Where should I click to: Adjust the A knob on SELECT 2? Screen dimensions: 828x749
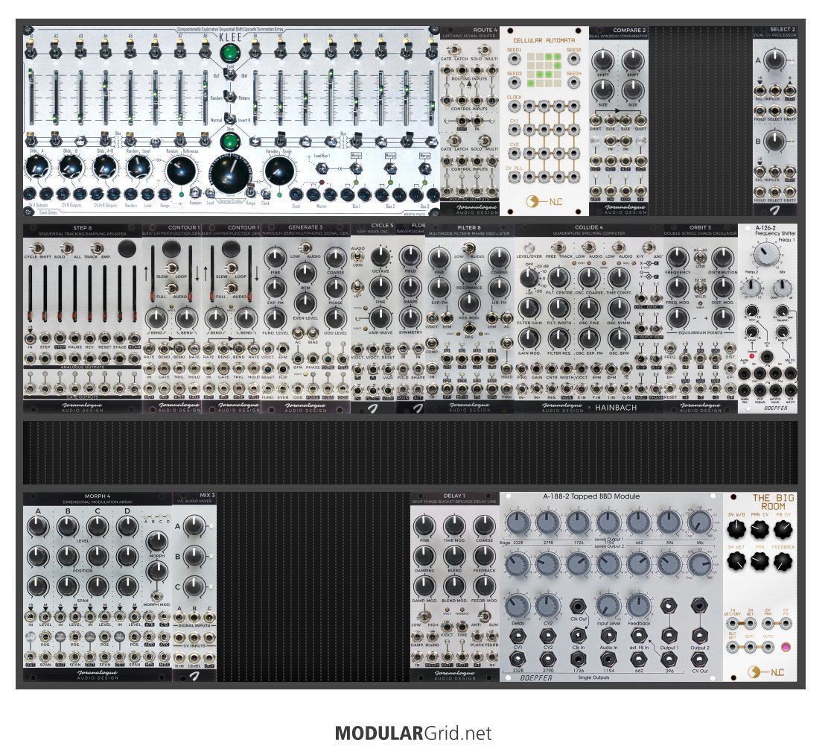pos(774,60)
